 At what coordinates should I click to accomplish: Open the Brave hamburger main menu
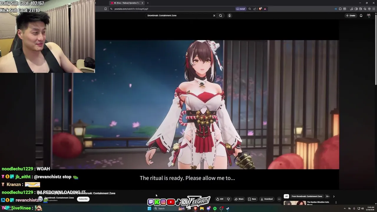[374, 9]
